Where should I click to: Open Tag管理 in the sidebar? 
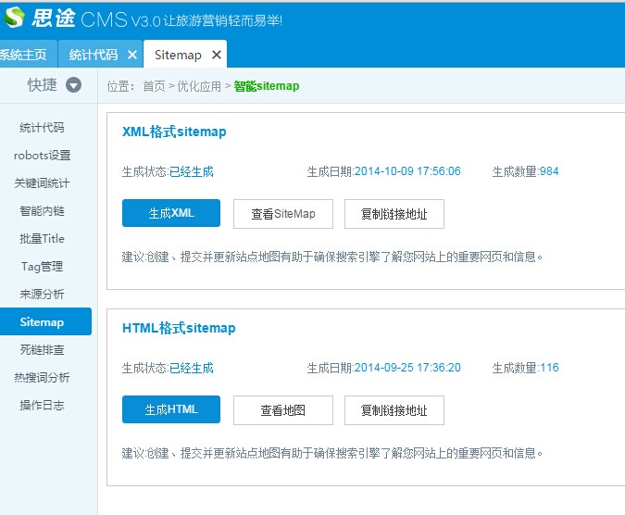42,267
